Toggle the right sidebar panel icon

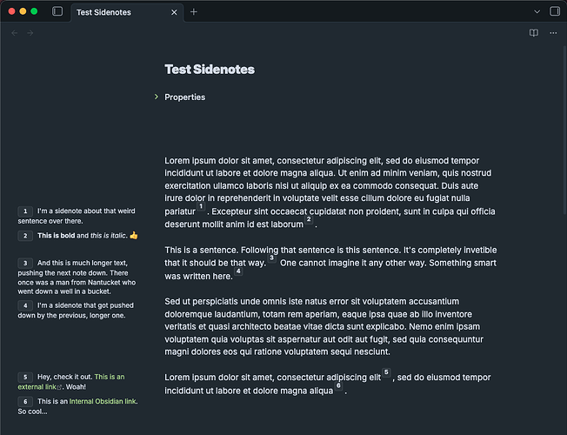(554, 11)
